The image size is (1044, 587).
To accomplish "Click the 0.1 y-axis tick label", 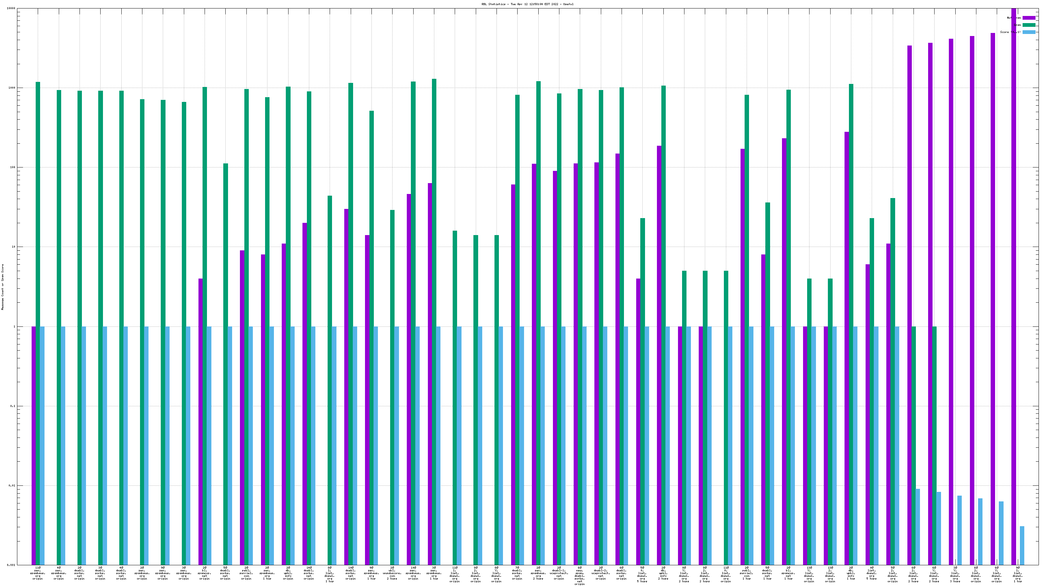I will pyautogui.click(x=13, y=406).
